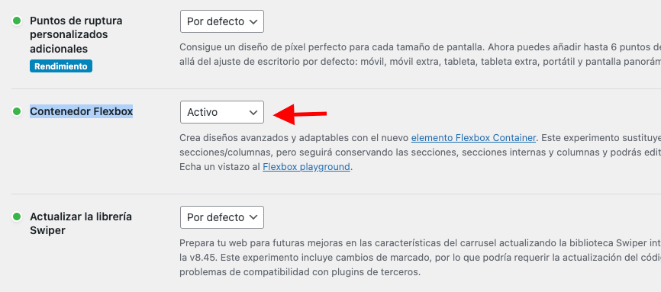Click the red arrow pointing at Activo

click(300, 114)
